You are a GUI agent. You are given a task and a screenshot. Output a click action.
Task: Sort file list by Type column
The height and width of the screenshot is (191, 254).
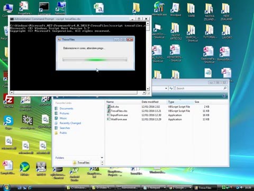(x=180, y=102)
